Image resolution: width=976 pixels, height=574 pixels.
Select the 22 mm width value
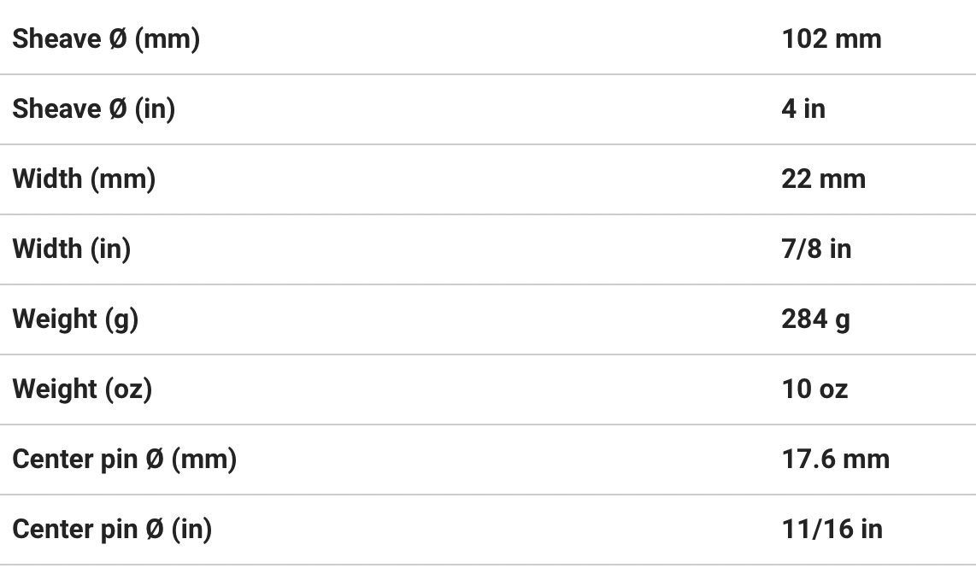click(823, 179)
